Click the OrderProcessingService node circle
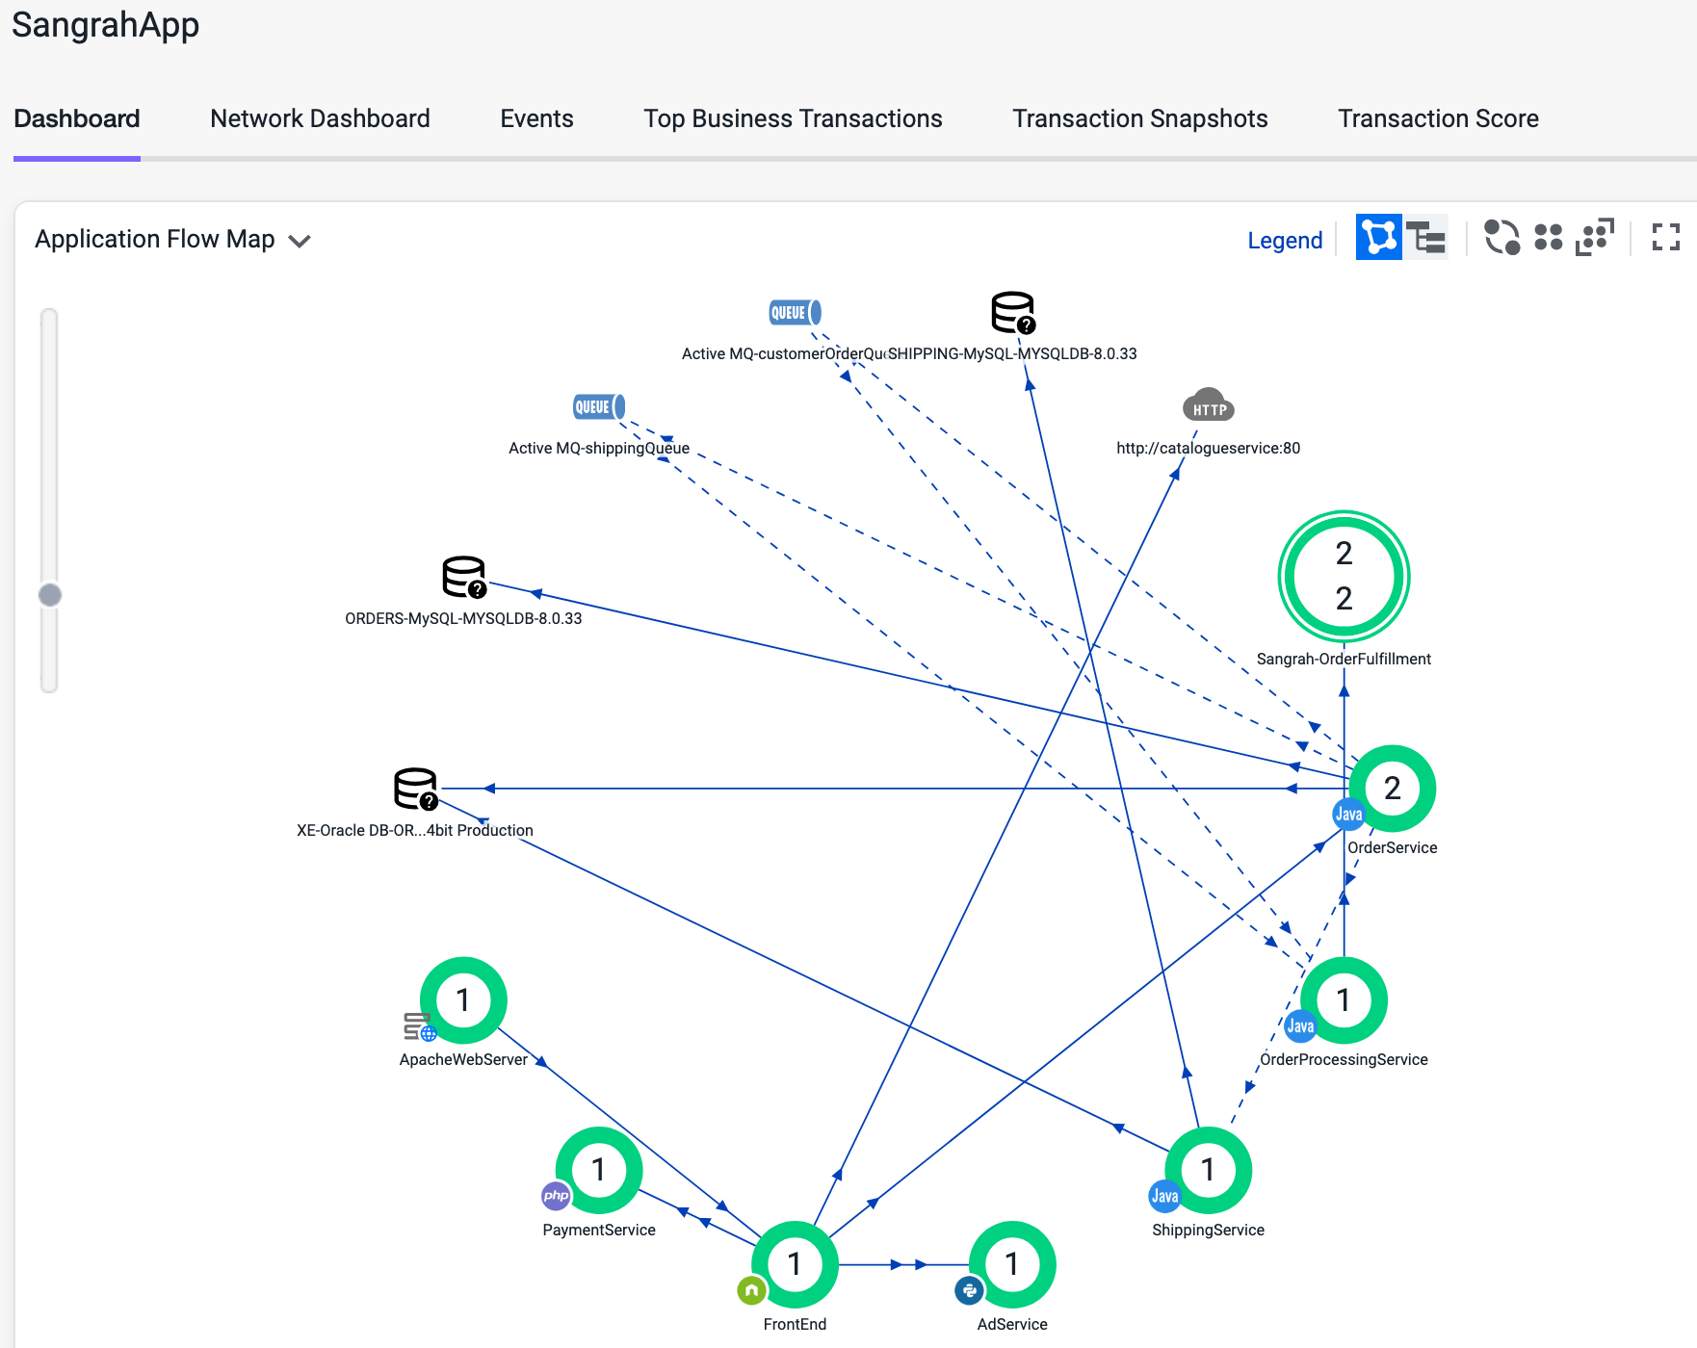This screenshot has height=1348, width=1697. click(1344, 1000)
